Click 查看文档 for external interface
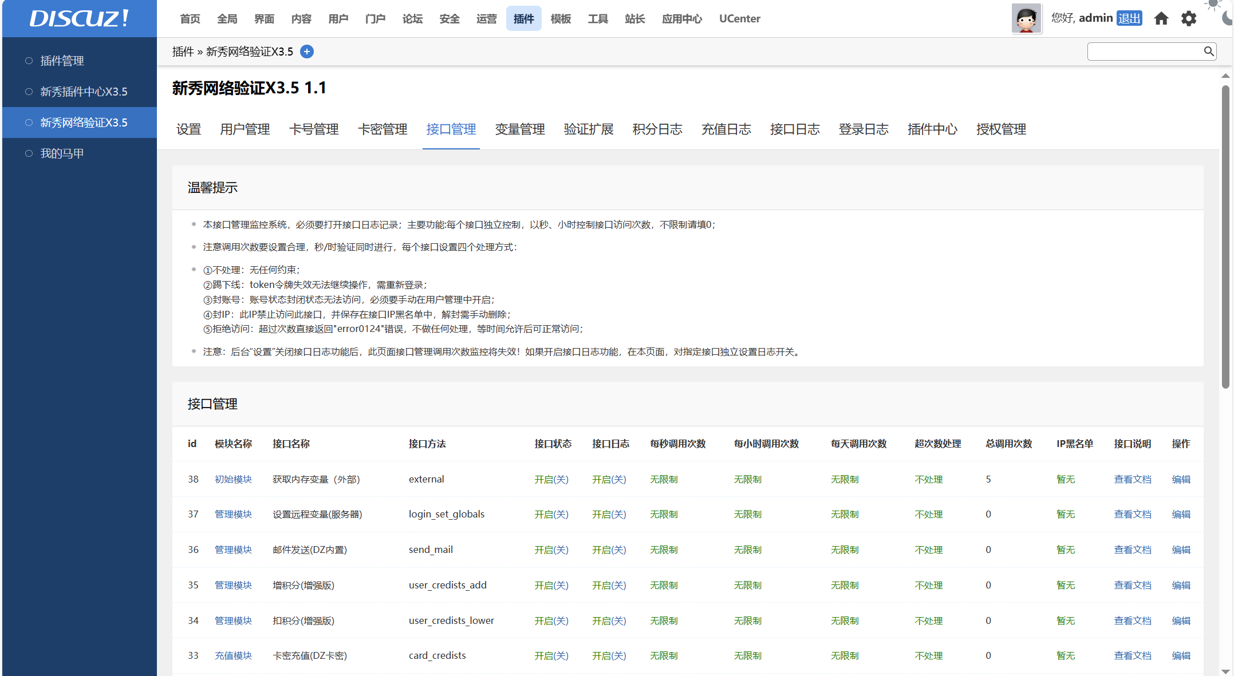Viewport: 1234px width, 676px height. coord(1133,479)
